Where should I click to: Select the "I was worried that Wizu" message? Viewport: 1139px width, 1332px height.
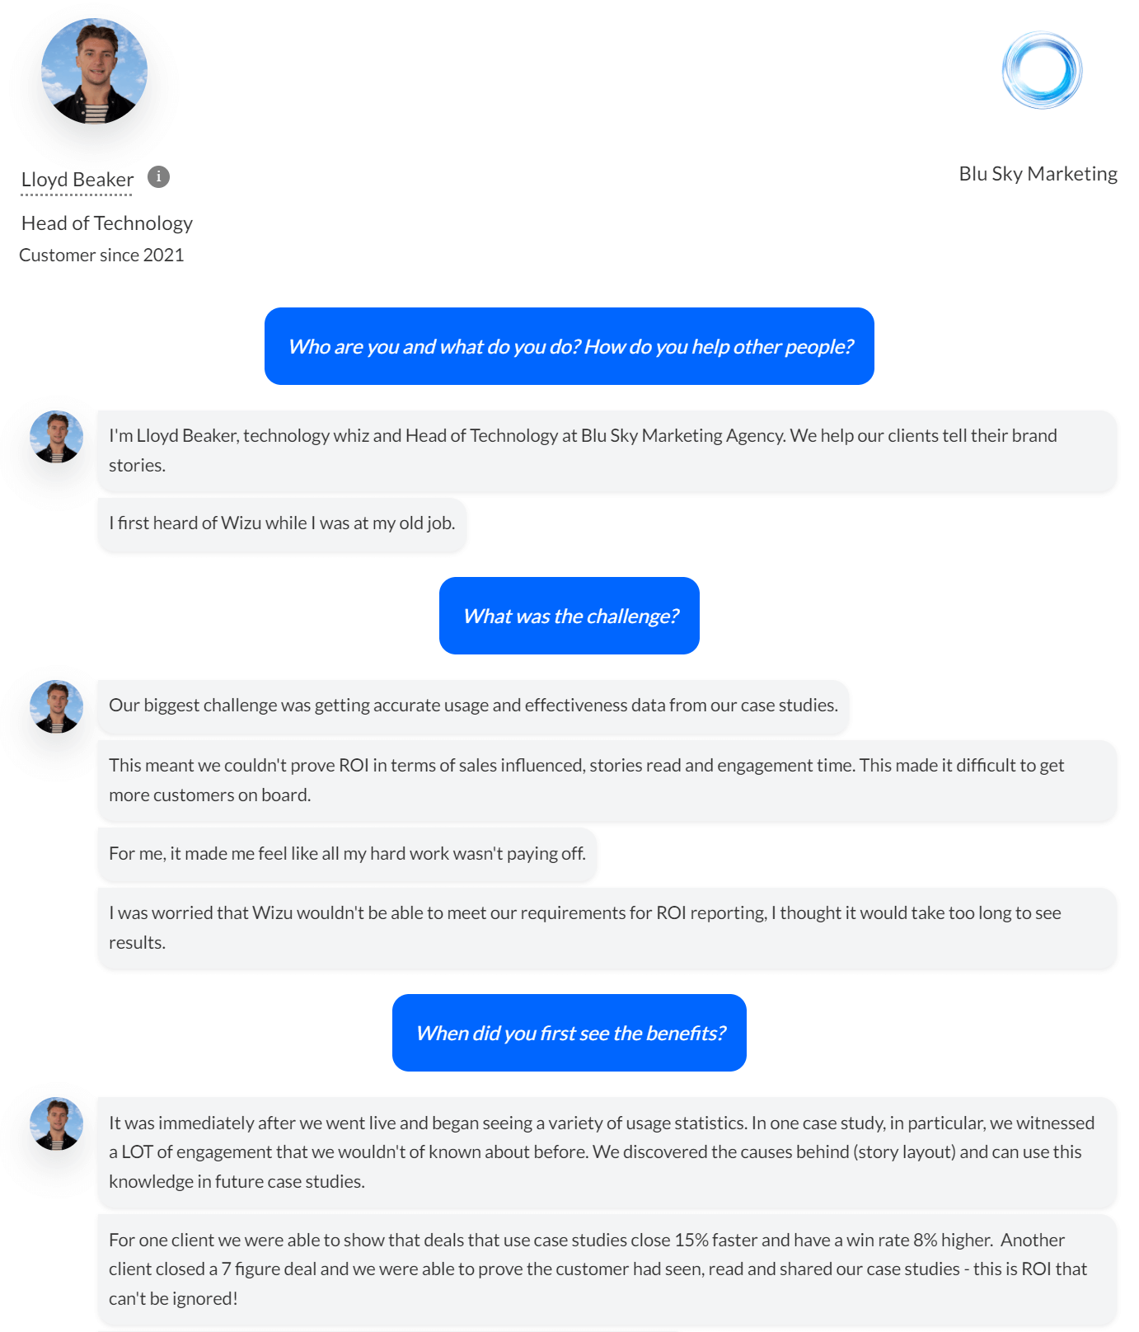tap(606, 927)
